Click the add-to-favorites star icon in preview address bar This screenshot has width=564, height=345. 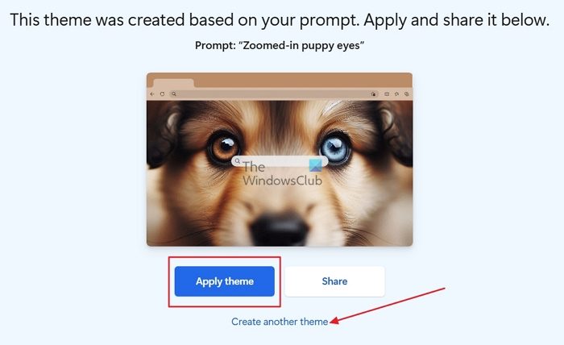point(373,94)
